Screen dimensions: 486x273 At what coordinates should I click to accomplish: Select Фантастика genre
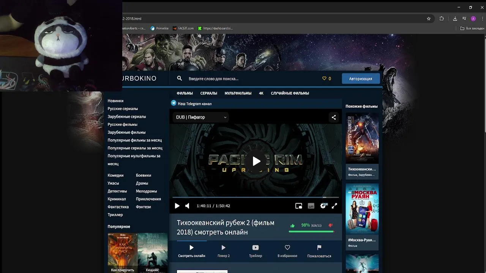click(x=118, y=207)
